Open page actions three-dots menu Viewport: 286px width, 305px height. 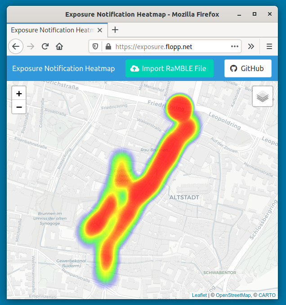point(235,46)
